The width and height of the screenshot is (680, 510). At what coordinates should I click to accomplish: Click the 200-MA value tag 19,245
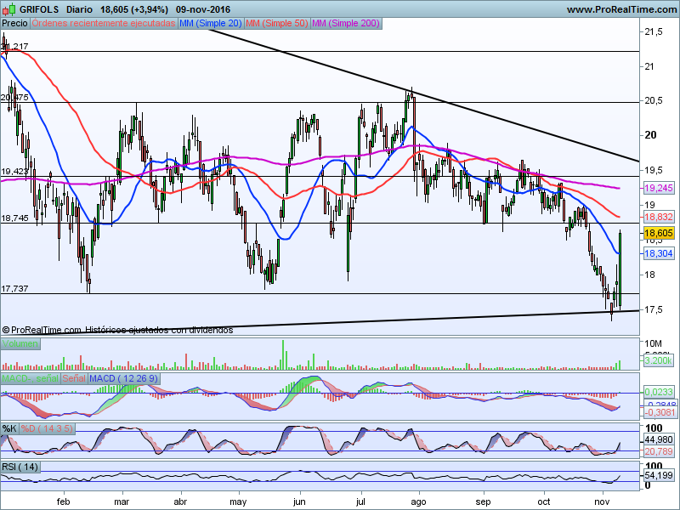point(659,188)
